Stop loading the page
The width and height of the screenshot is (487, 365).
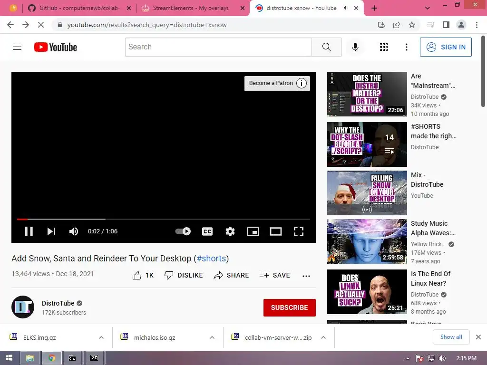click(x=41, y=25)
